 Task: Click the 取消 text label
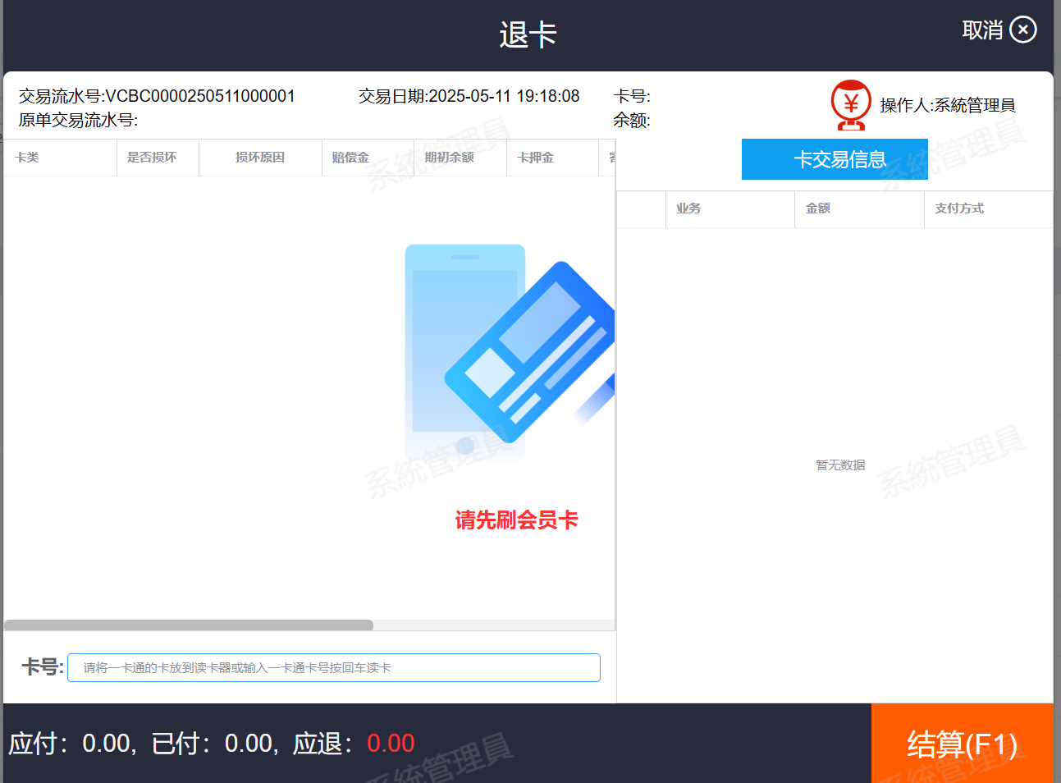tap(982, 30)
